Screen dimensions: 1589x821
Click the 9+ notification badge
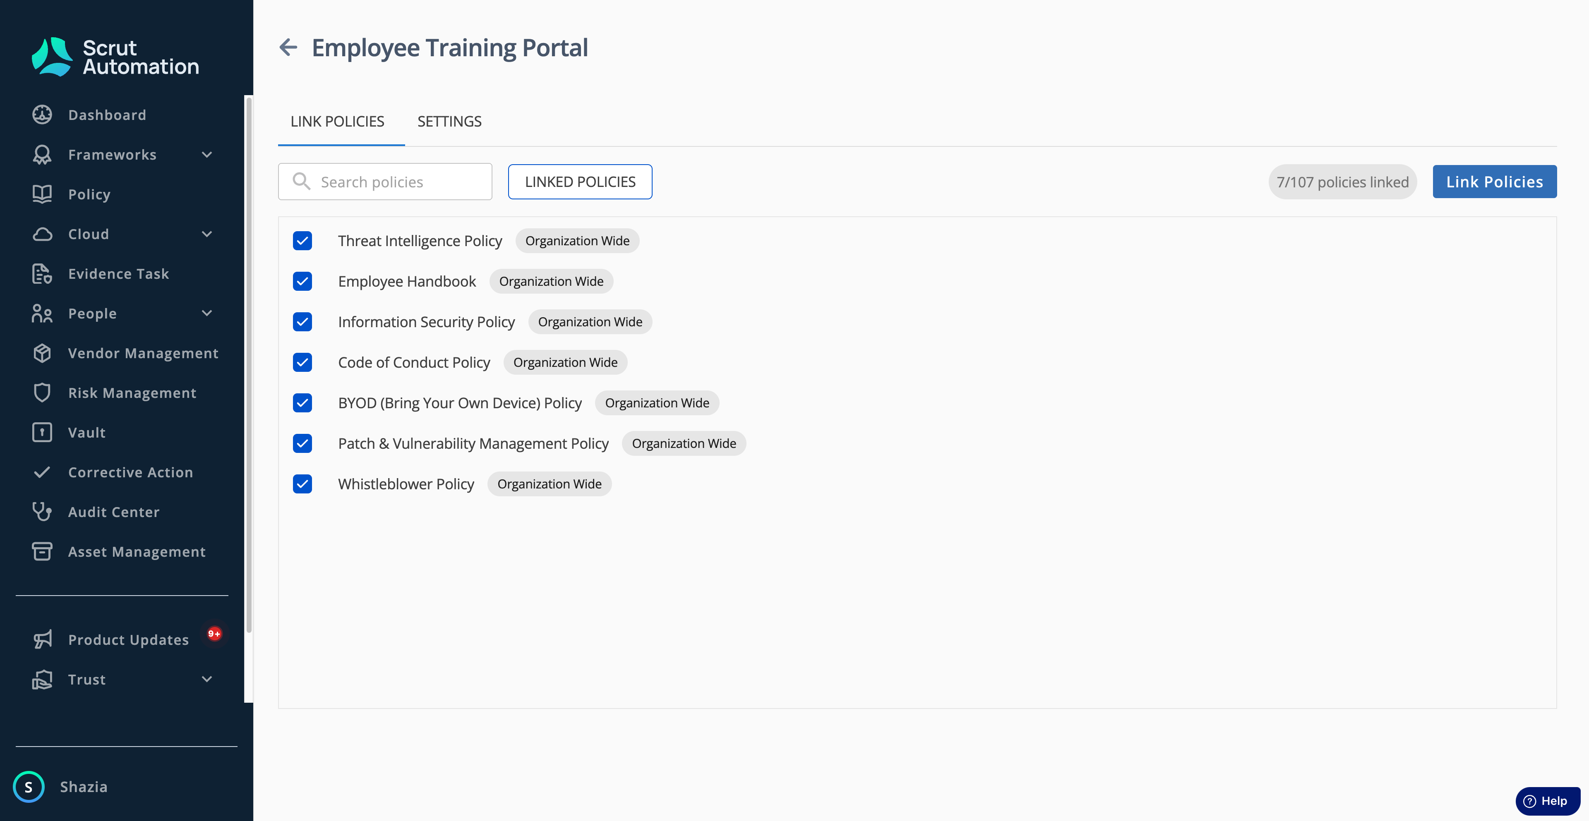point(214,634)
